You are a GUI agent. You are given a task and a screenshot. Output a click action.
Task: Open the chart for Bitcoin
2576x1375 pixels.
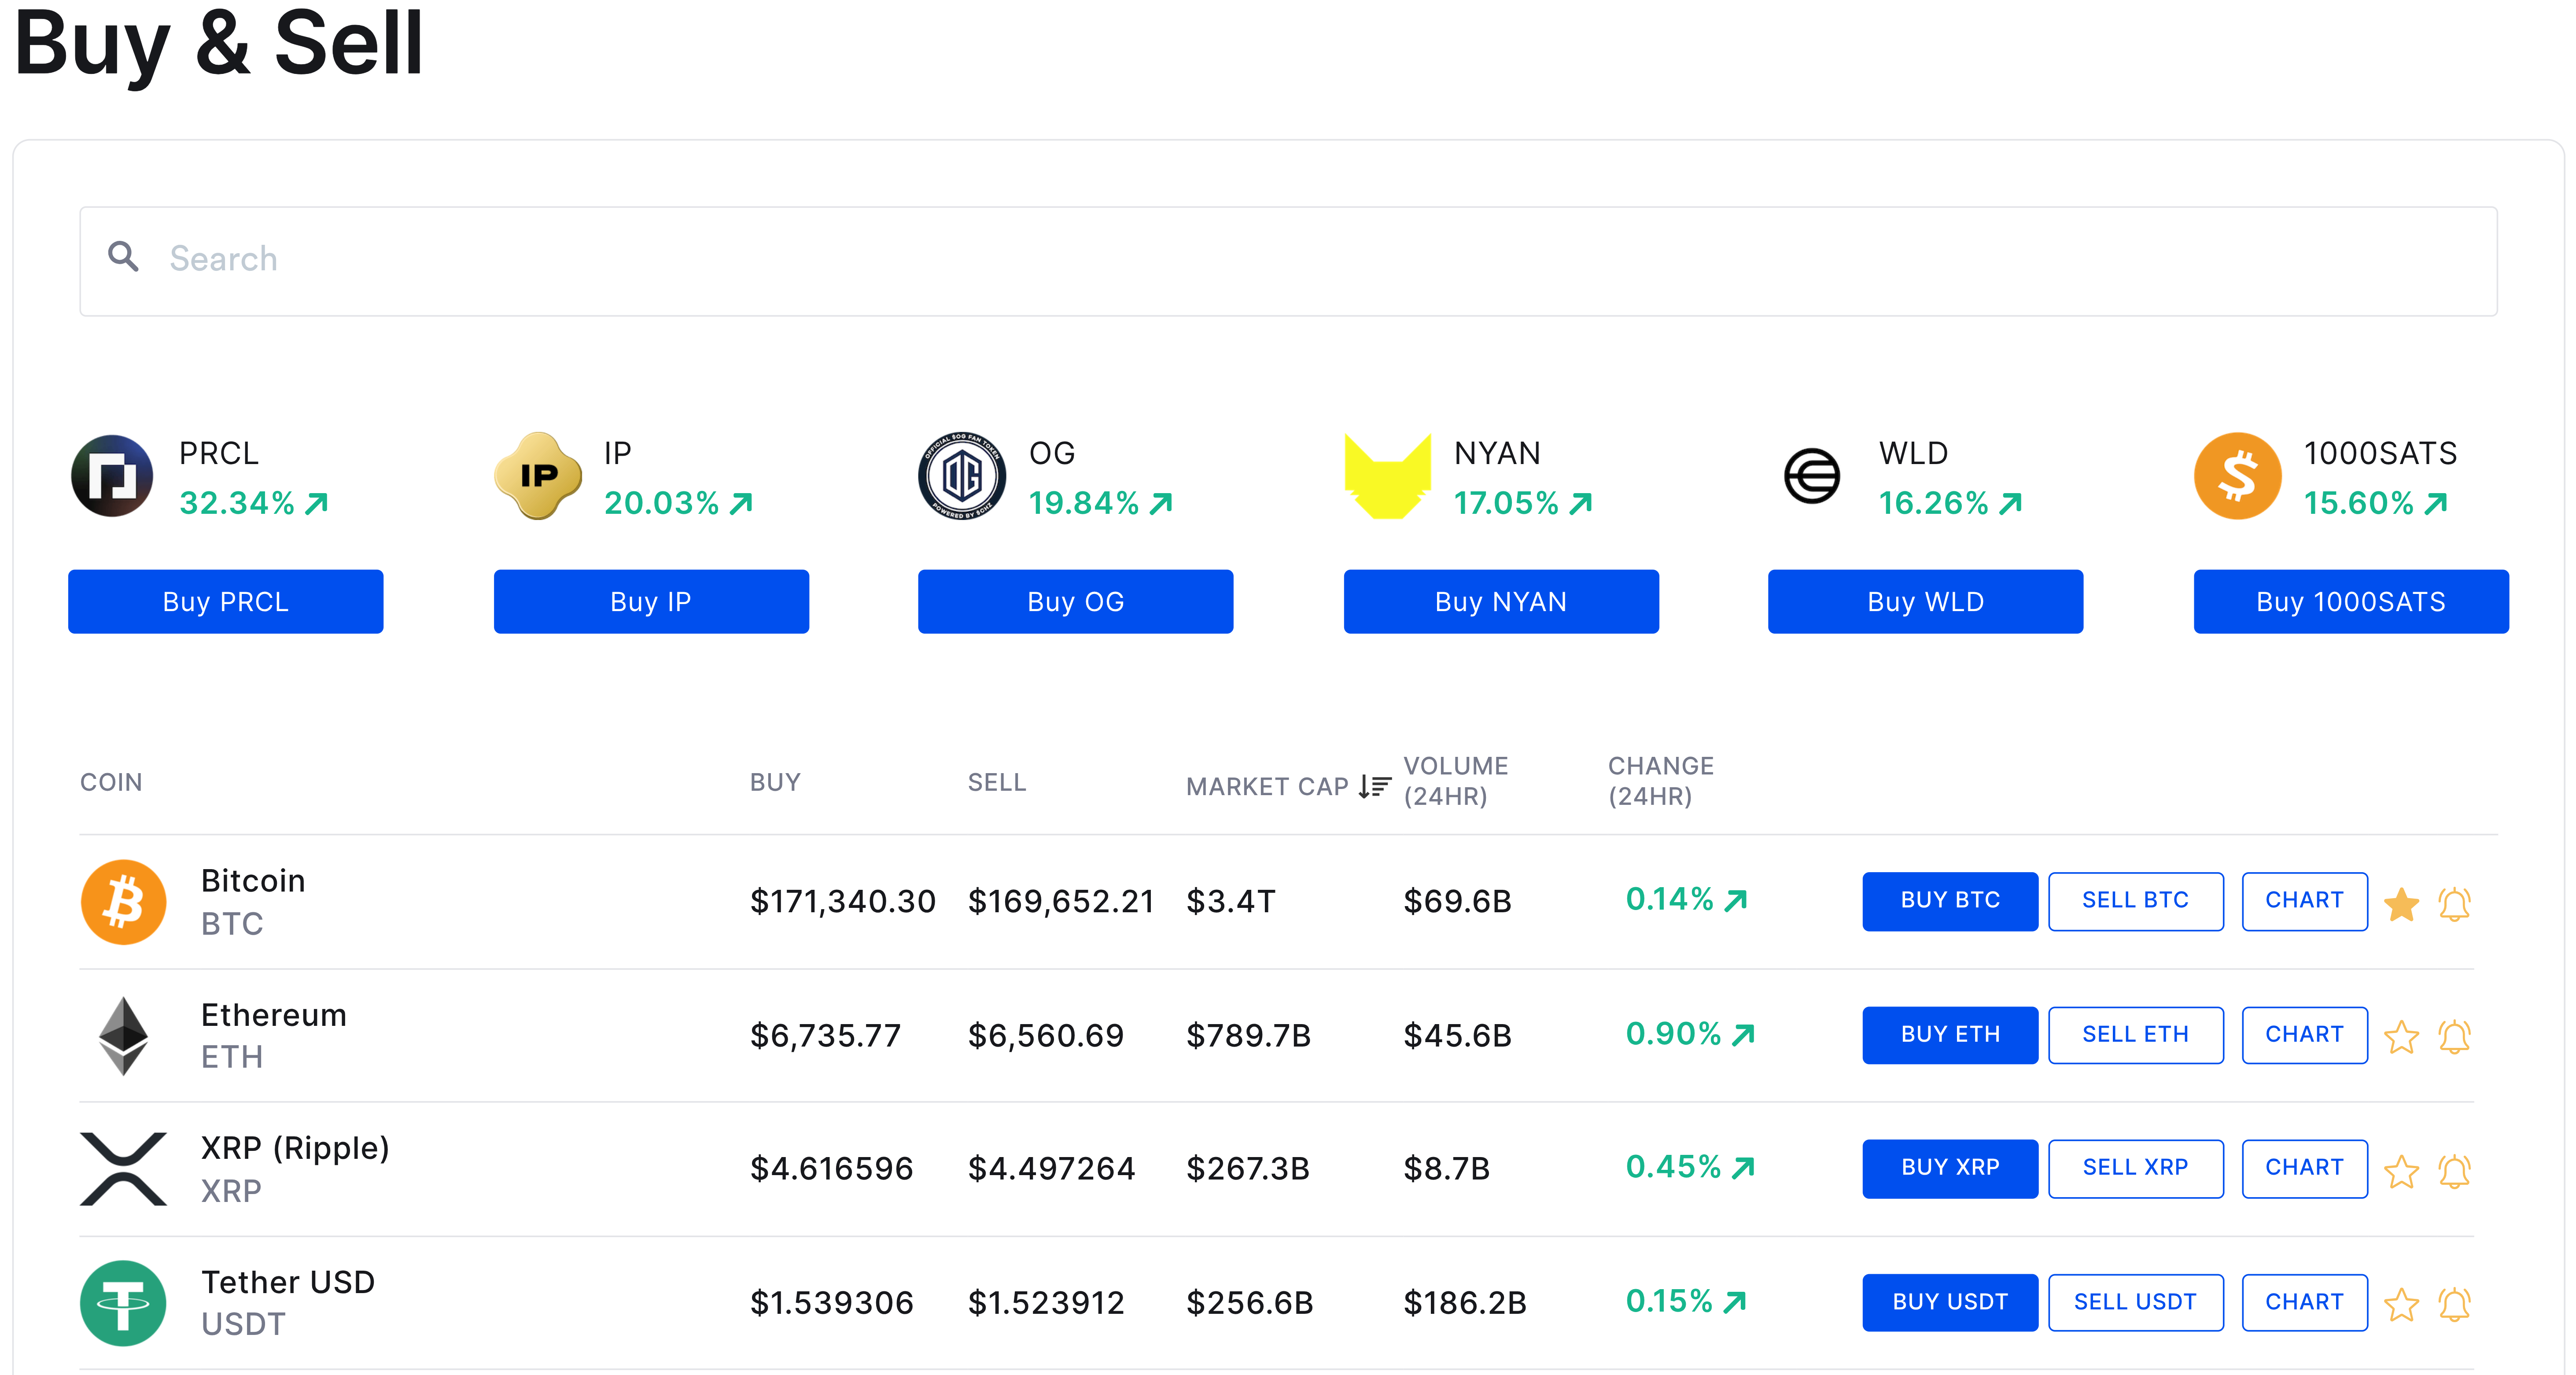(2304, 901)
